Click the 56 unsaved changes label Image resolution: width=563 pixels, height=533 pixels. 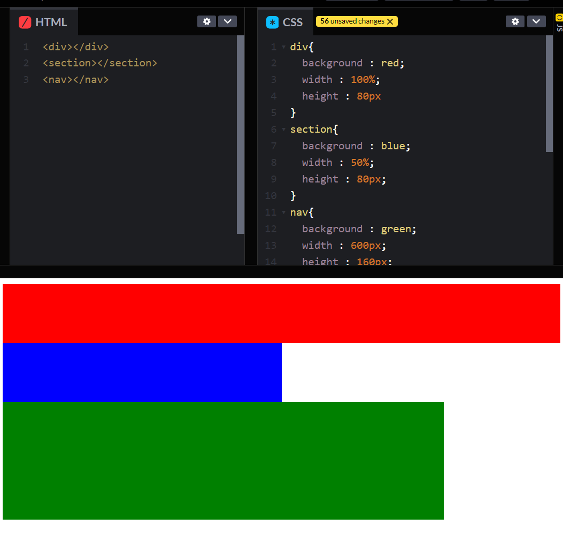point(352,21)
